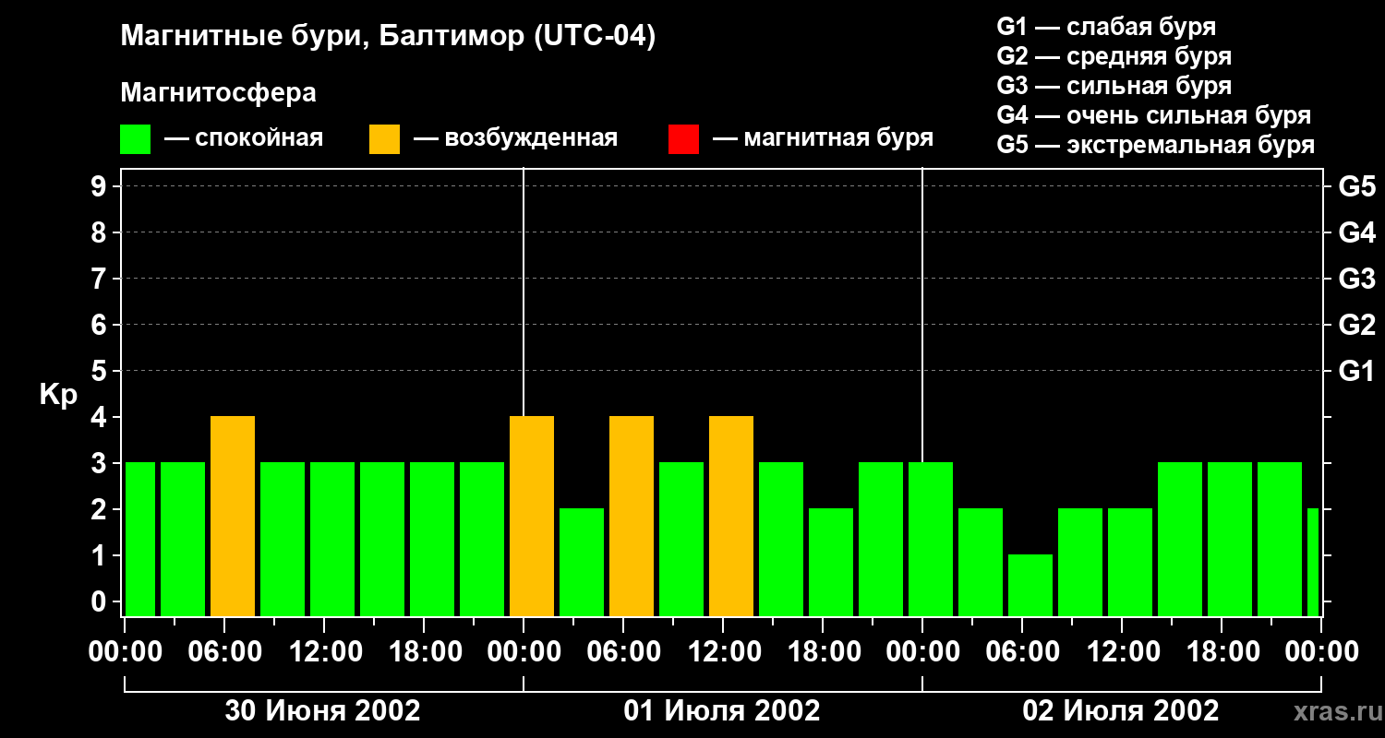Click the orange bar at 06:00 on 30 Июня

(233, 517)
